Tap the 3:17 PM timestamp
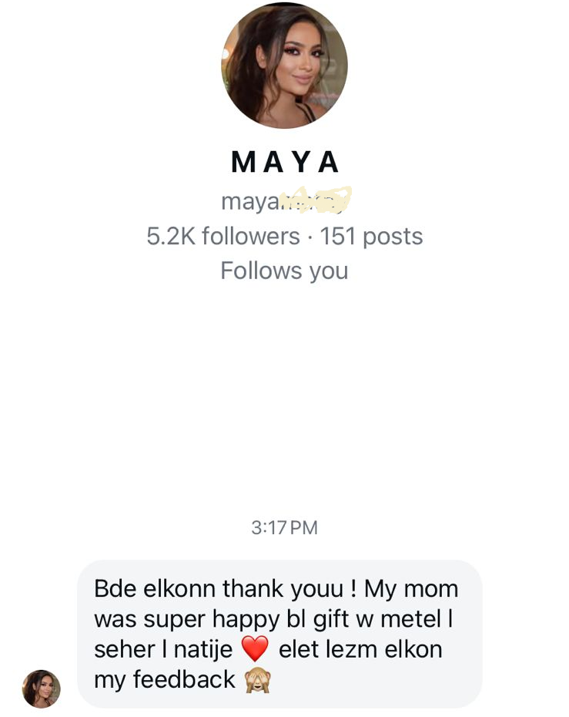The width and height of the screenshot is (569, 717). click(284, 528)
